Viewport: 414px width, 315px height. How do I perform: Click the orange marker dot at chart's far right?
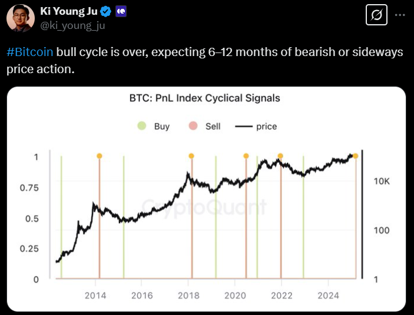click(x=356, y=156)
